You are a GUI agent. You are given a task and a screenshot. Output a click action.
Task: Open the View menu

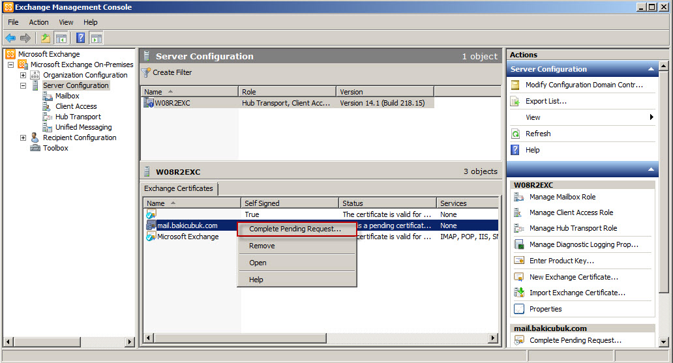point(66,22)
